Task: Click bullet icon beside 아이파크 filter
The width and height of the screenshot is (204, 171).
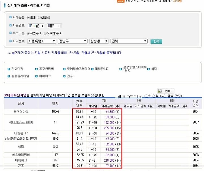Action: tap(37, 76)
